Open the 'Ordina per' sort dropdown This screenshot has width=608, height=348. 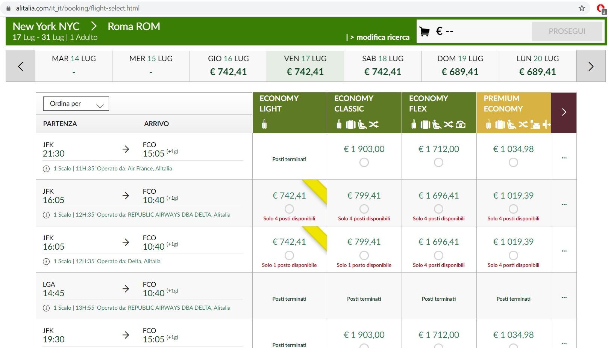(76, 104)
